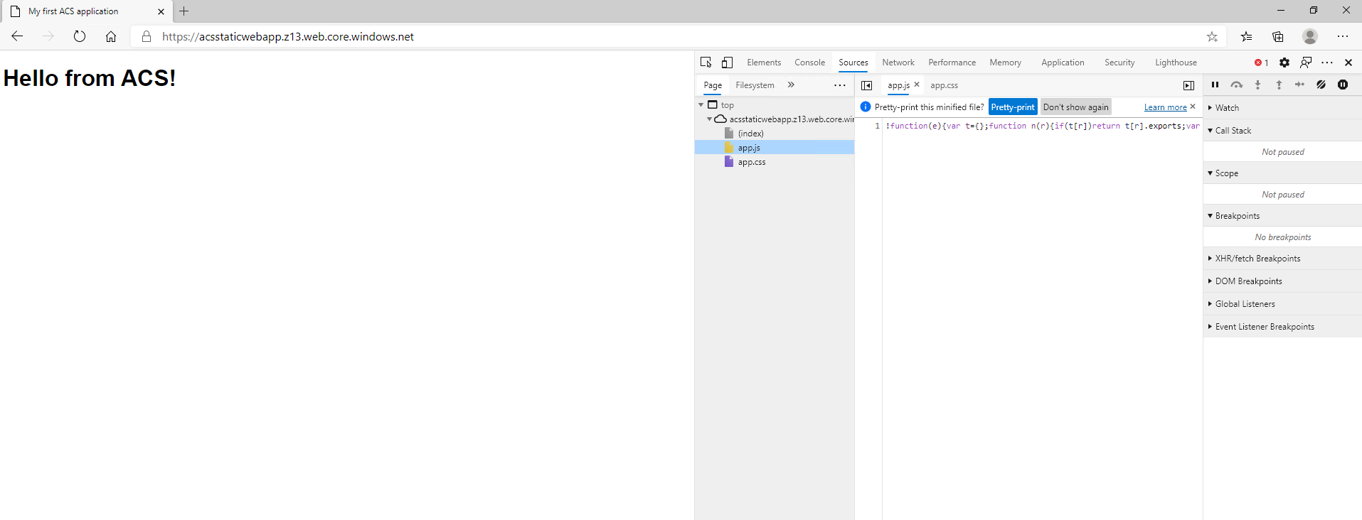This screenshot has height=520, width=1362.
Task: Close the DevTools panel
Action: 1348,63
